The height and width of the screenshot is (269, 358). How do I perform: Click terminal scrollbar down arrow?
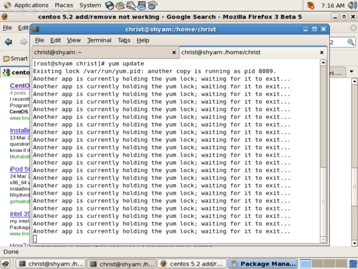click(323, 239)
